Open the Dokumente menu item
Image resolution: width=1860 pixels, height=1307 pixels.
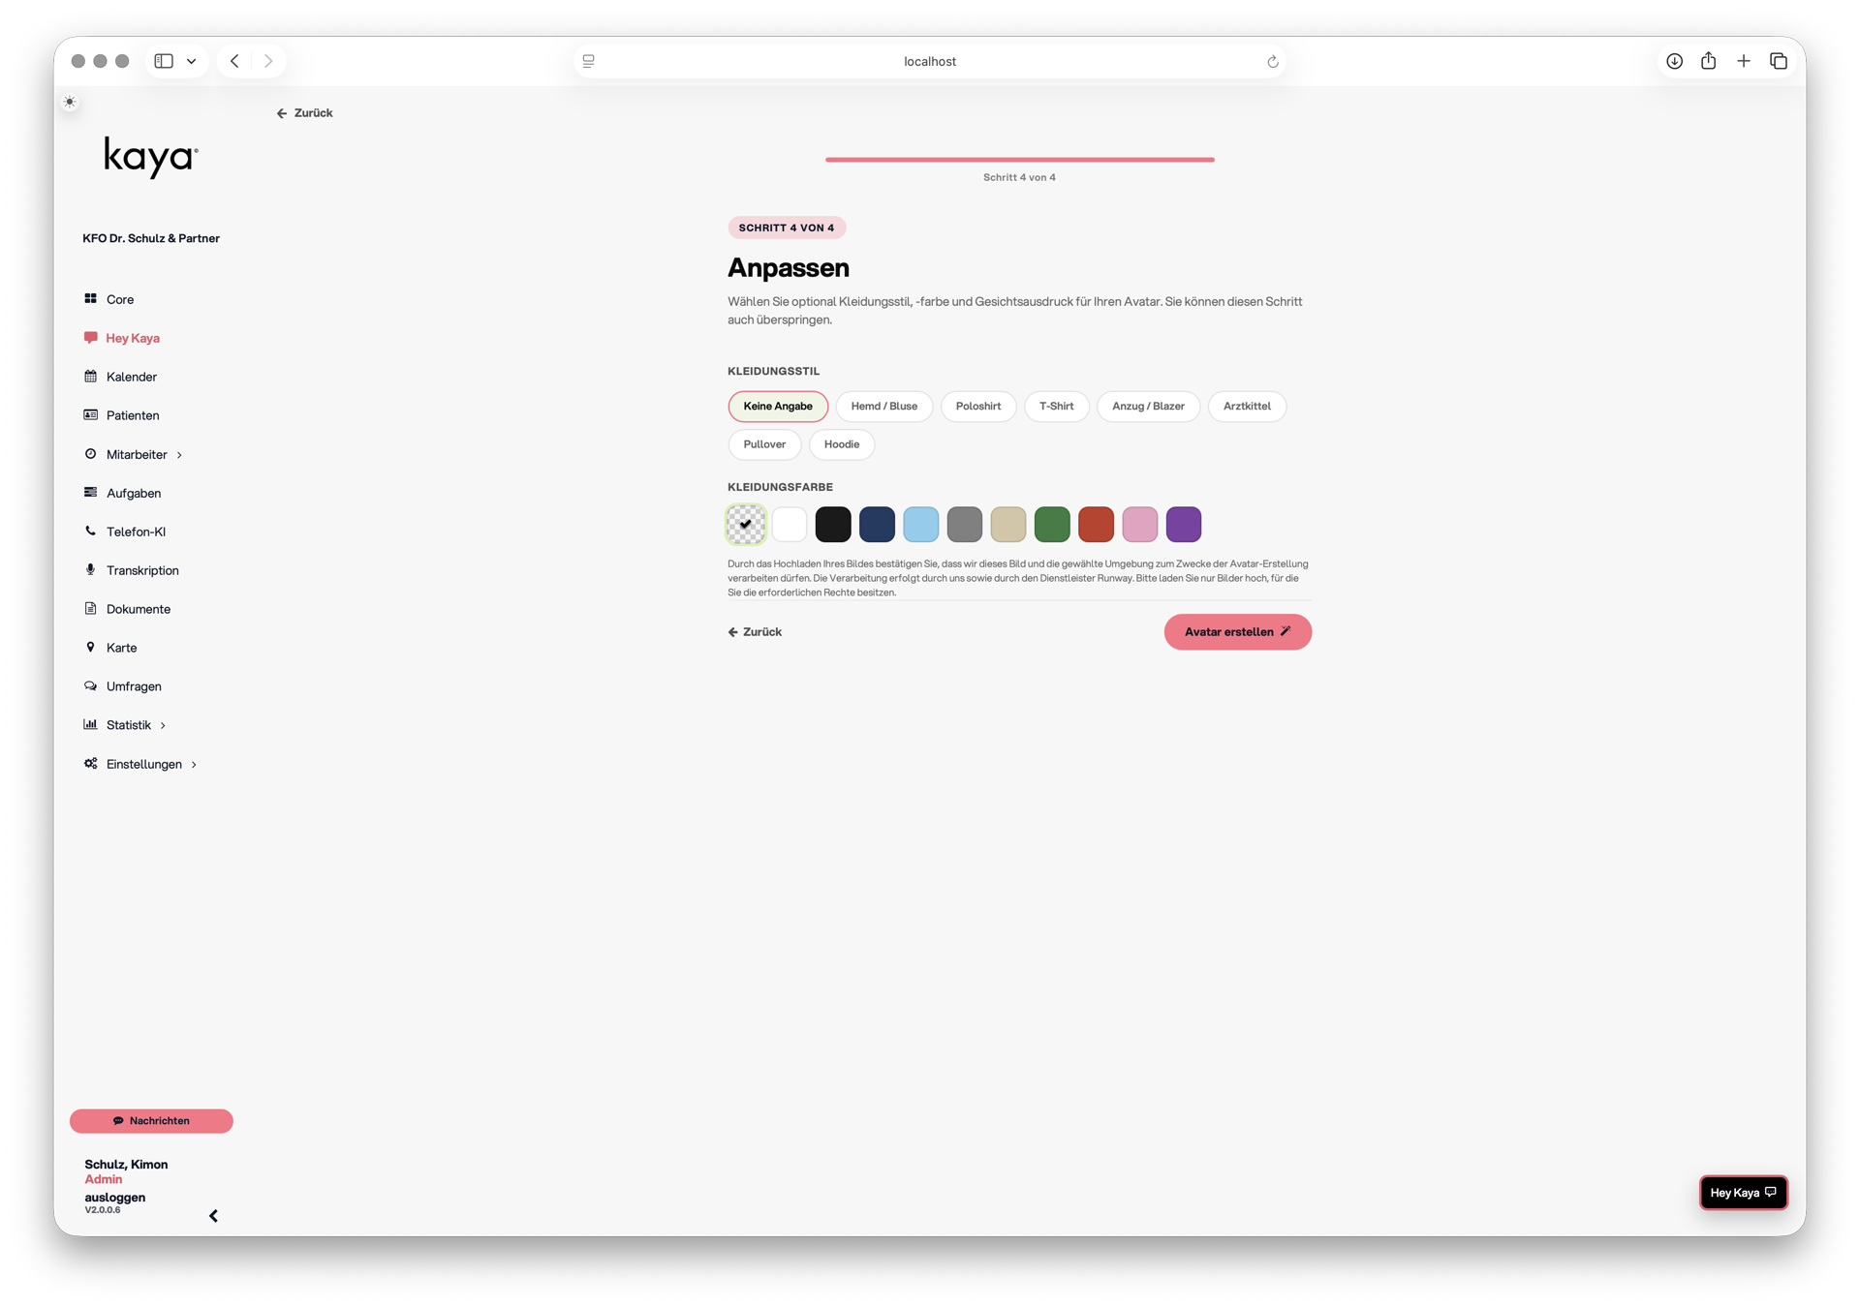[138, 609]
